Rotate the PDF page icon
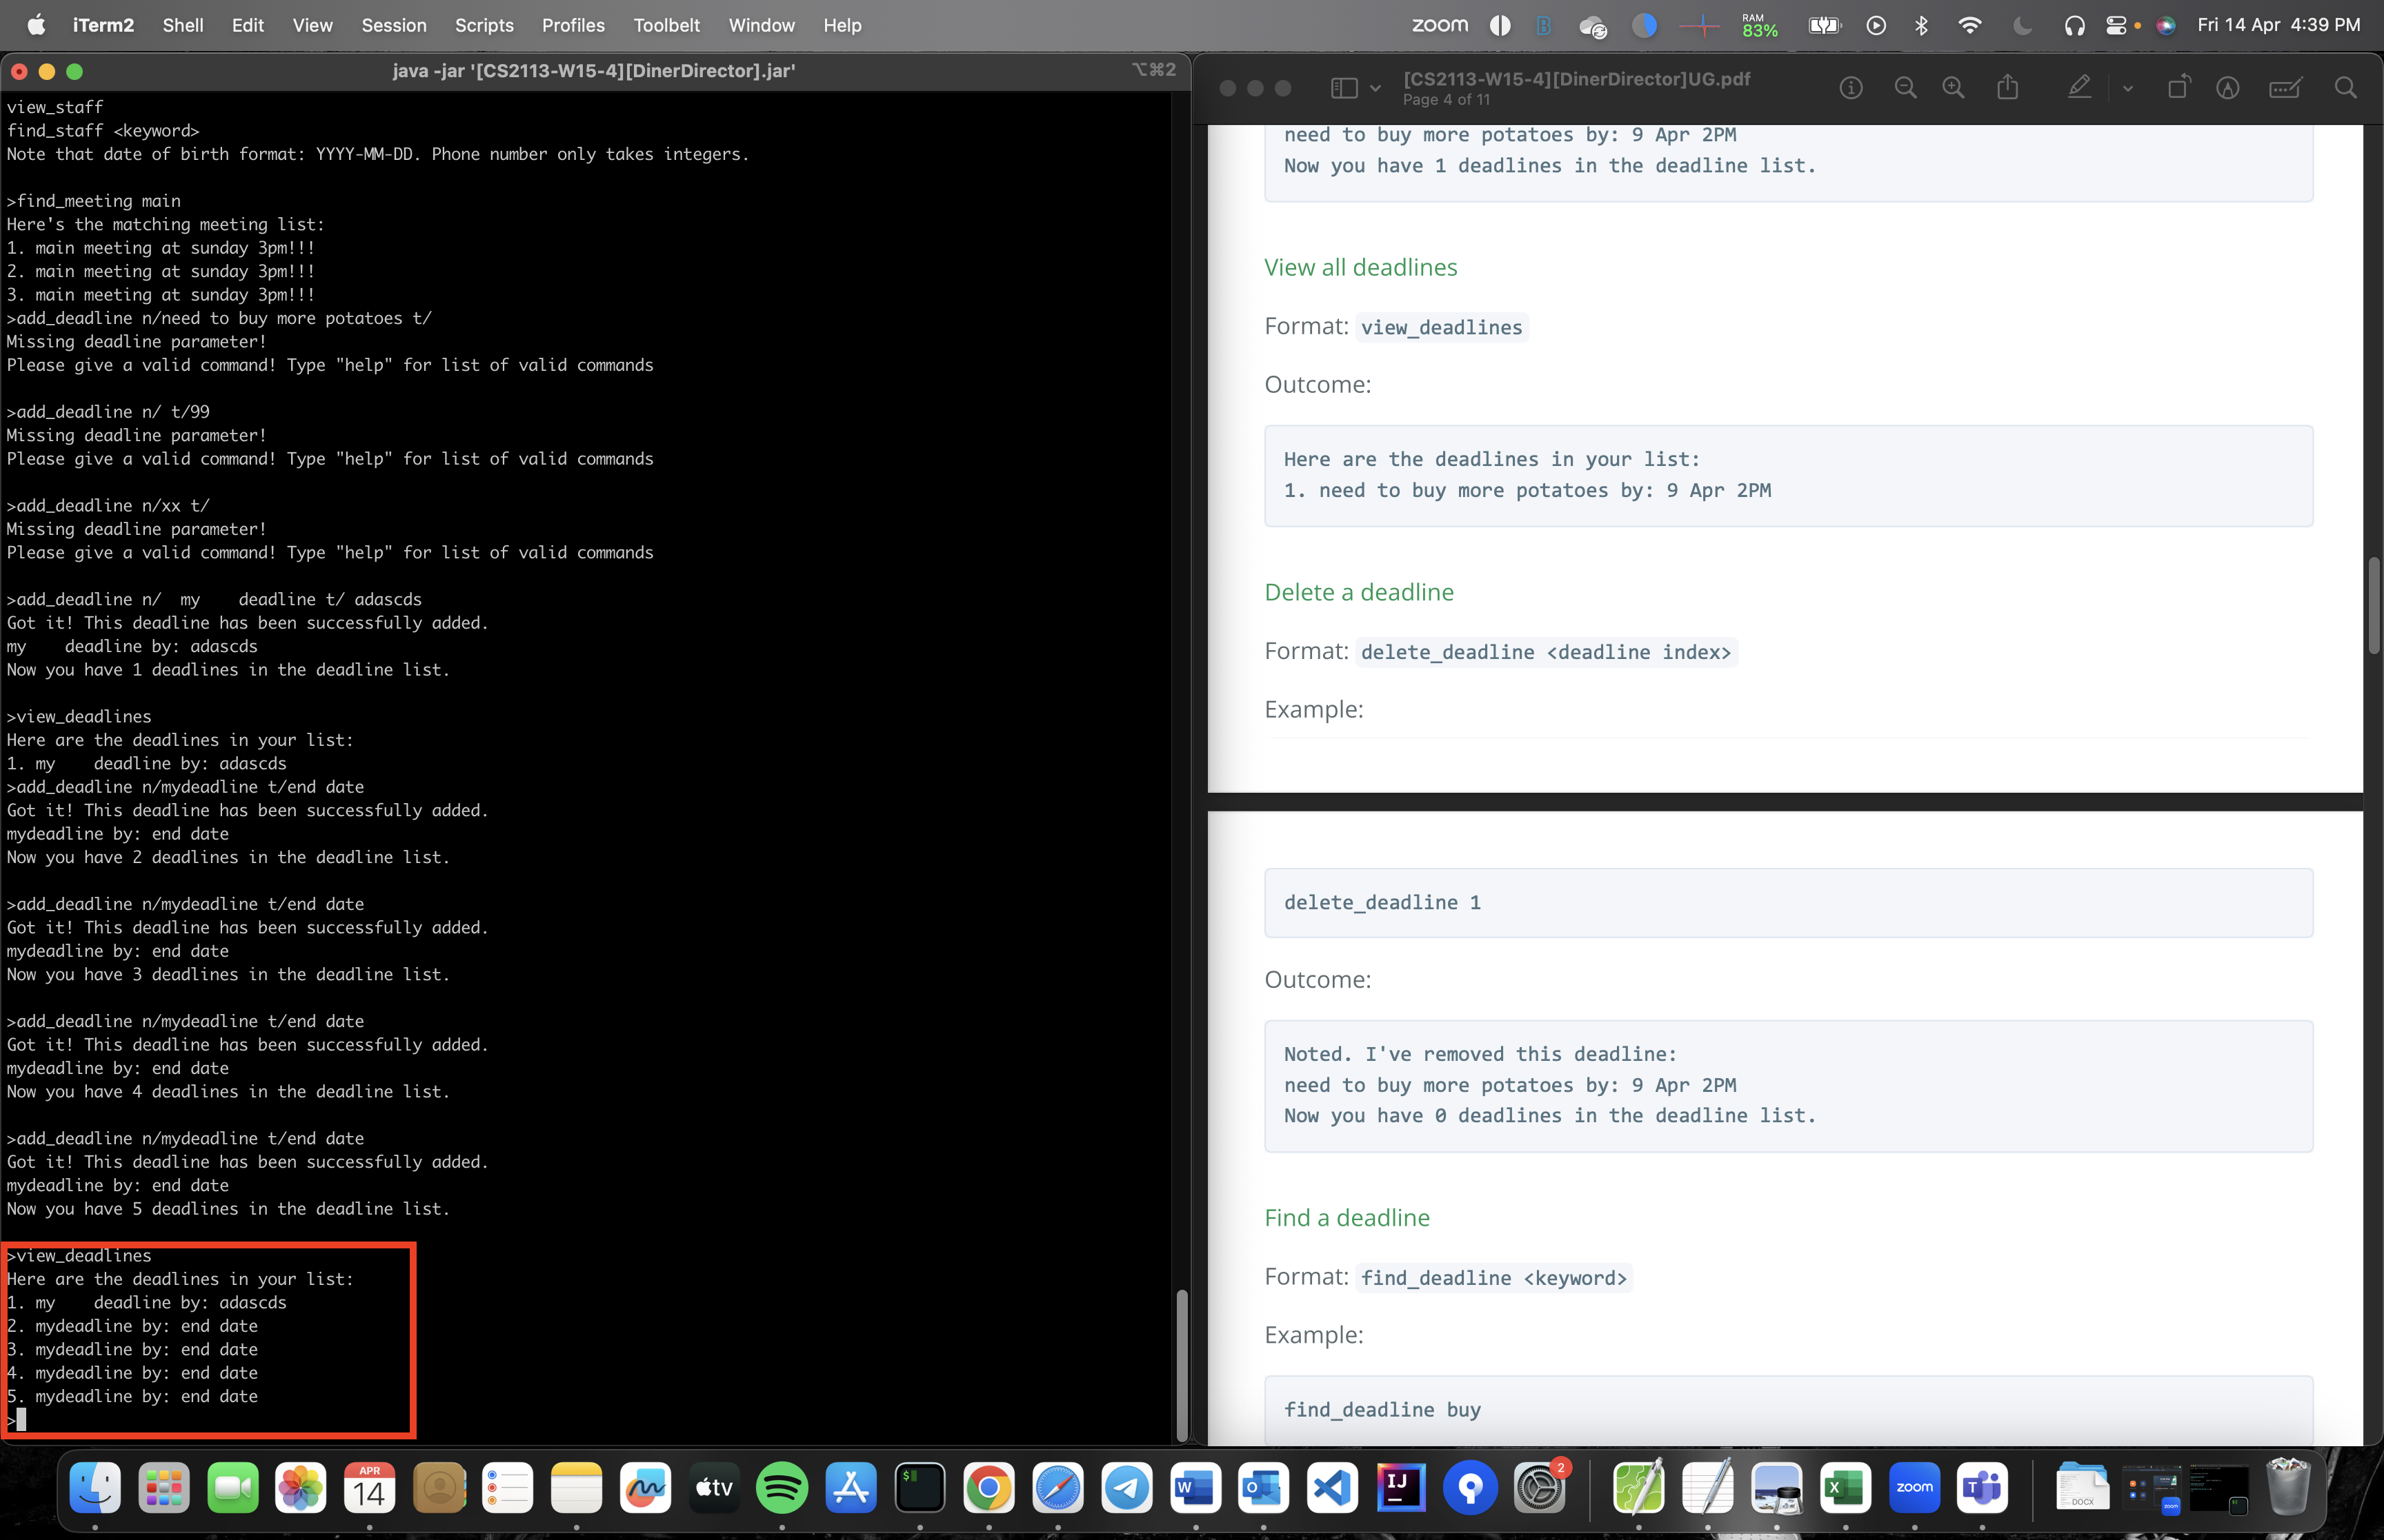This screenshot has height=1540, width=2384. click(x=2177, y=88)
